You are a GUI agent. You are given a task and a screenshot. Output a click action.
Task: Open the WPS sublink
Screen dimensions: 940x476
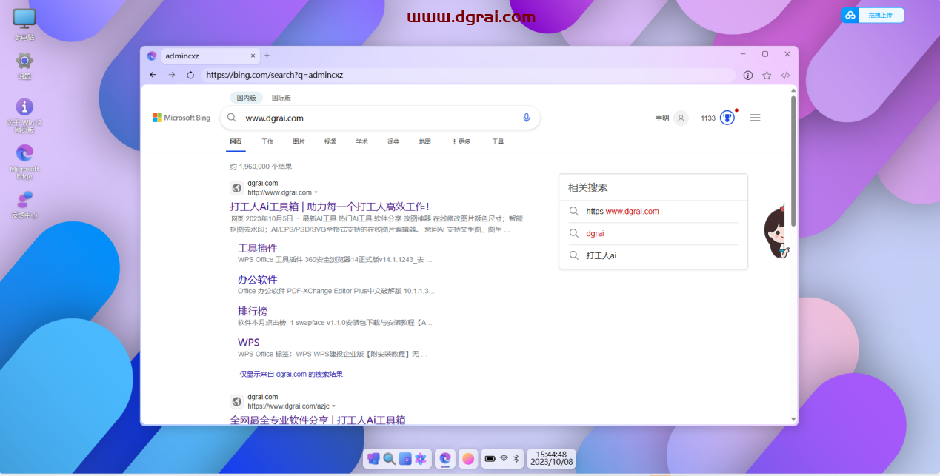[x=248, y=343]
